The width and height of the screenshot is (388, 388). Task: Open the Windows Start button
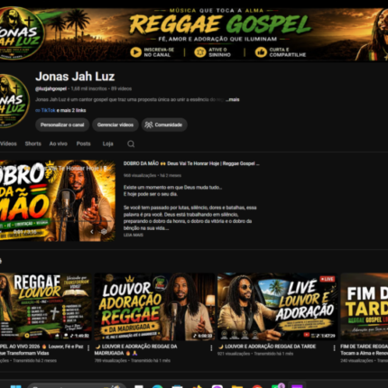click(x=15, y=385)
